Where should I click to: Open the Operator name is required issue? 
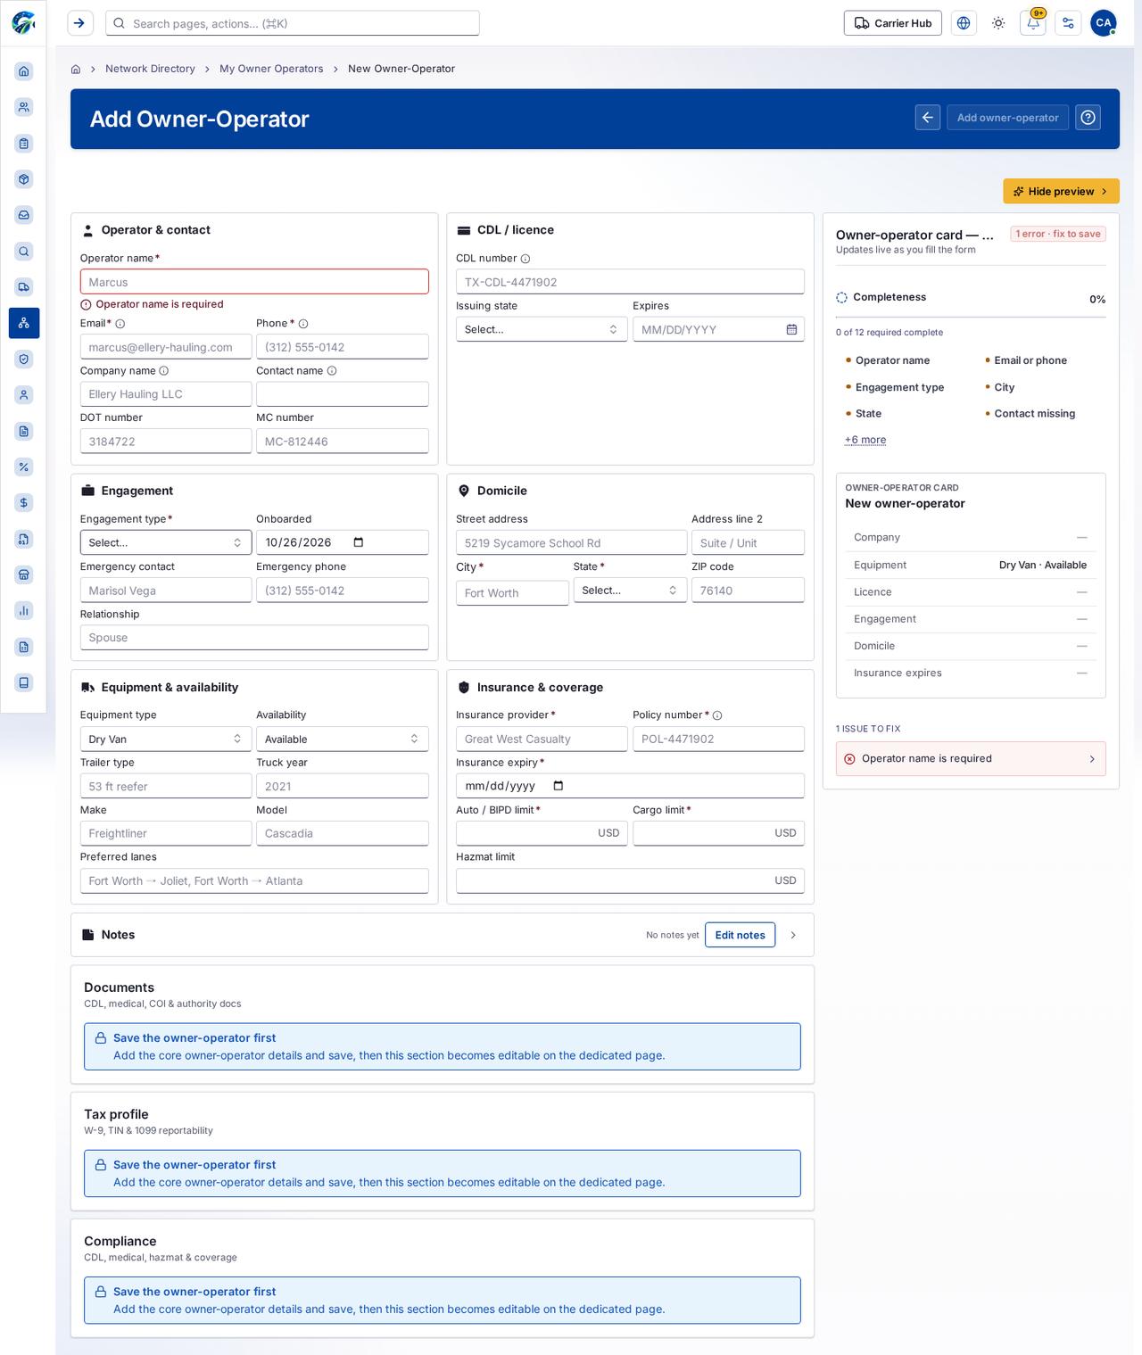(x=971, y=759)
